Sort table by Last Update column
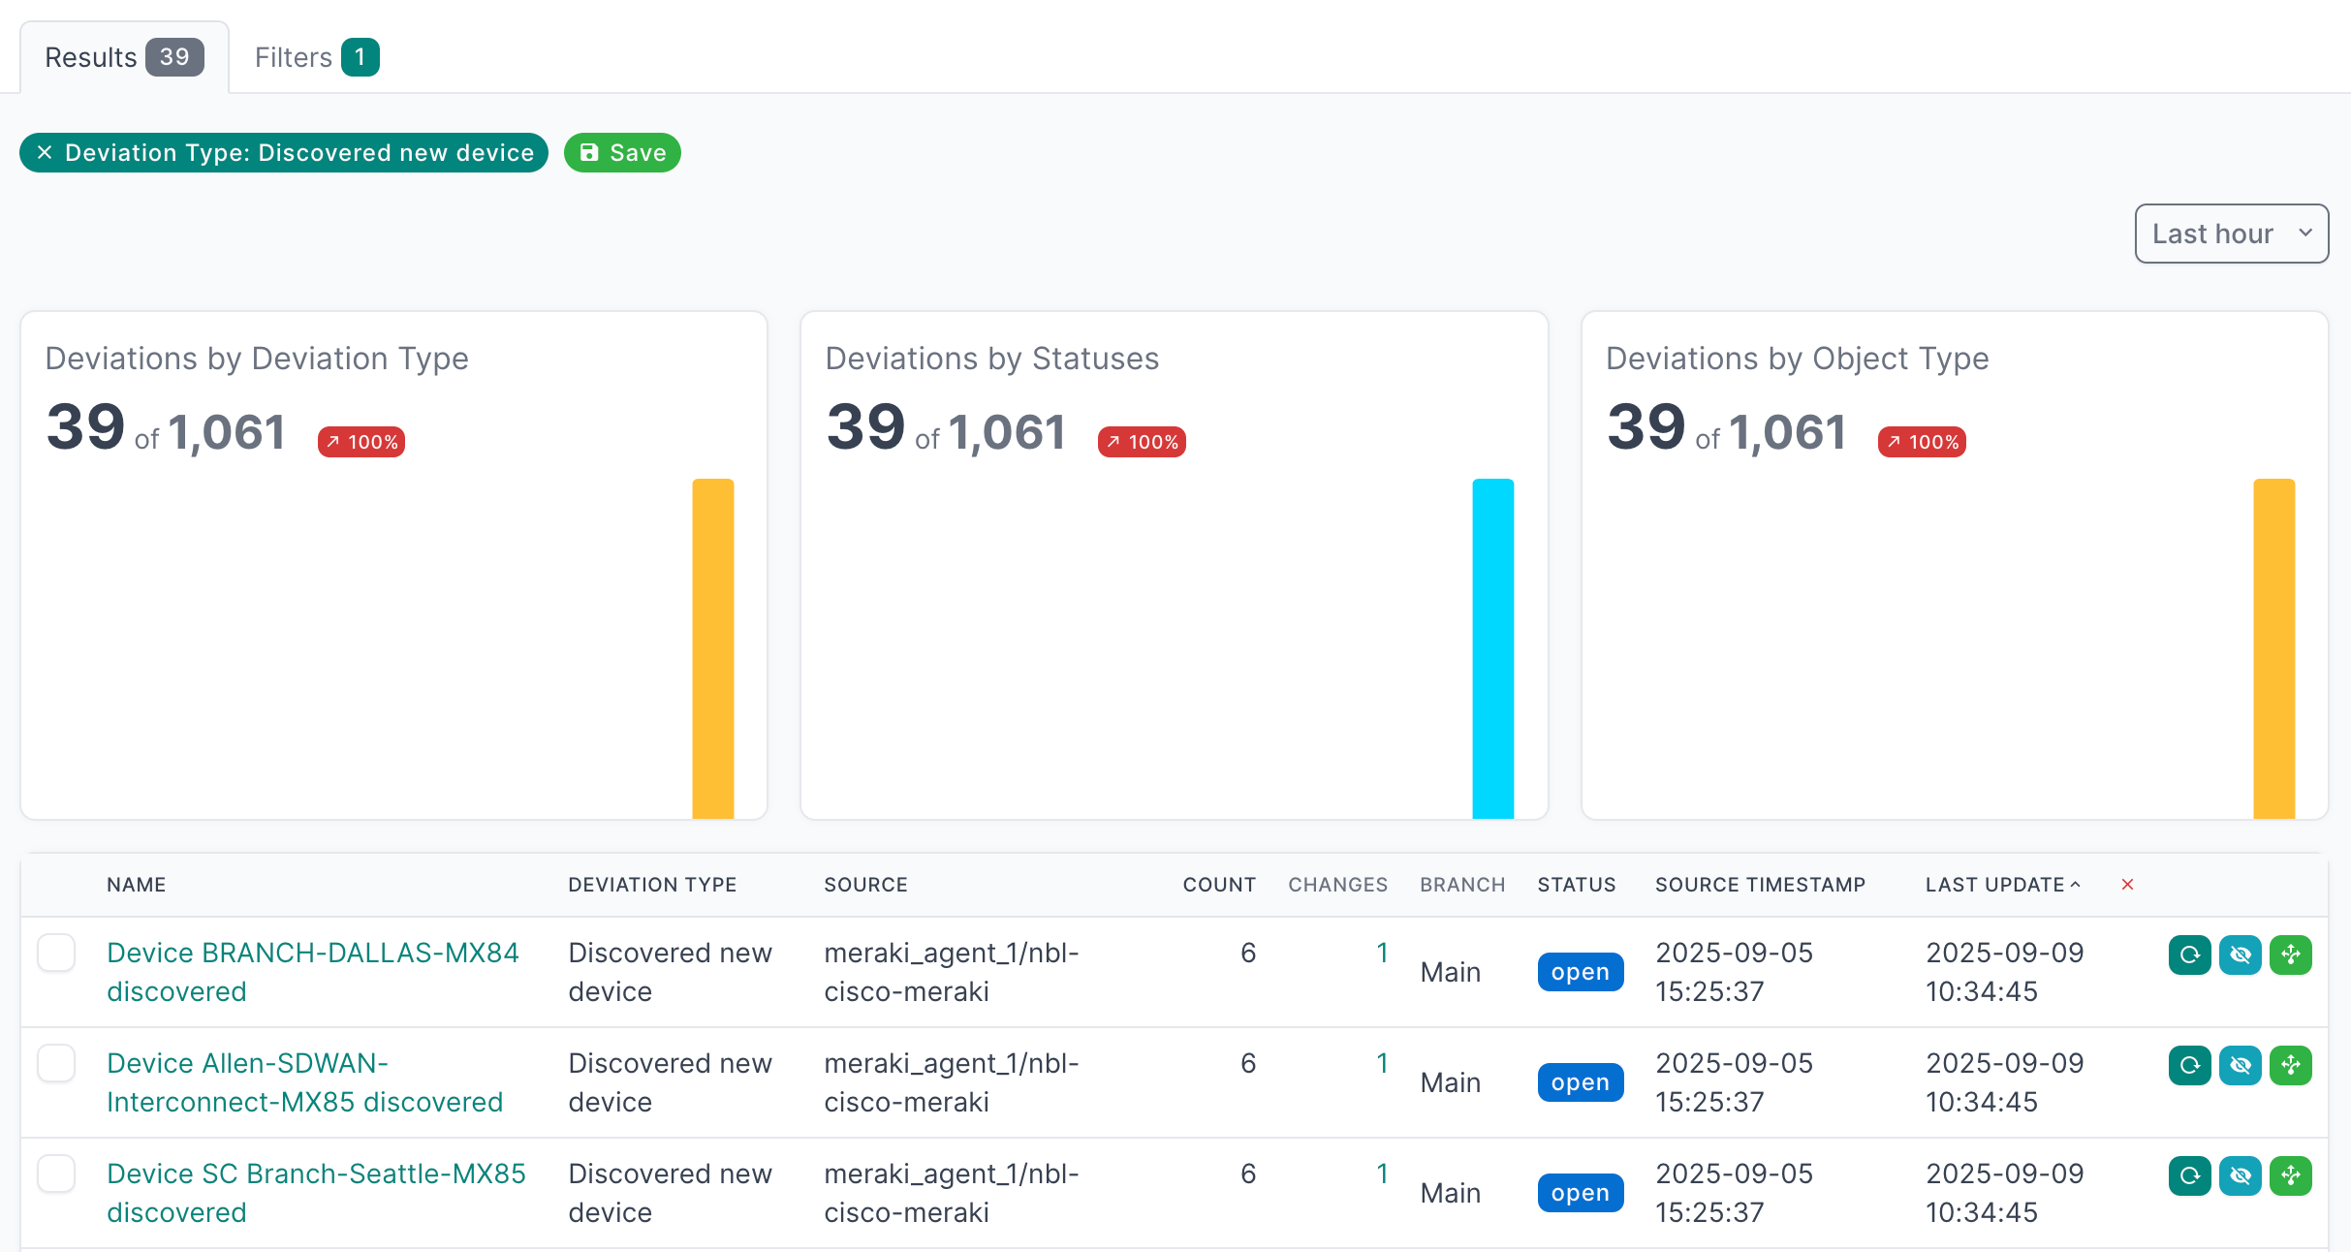Image resolution: width=2351 pixels, height=1252 pixels. click(x=1994, y=885)
